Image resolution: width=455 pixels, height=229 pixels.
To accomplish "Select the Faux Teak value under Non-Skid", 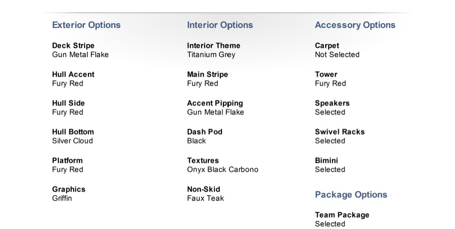I will pos(205,198).
